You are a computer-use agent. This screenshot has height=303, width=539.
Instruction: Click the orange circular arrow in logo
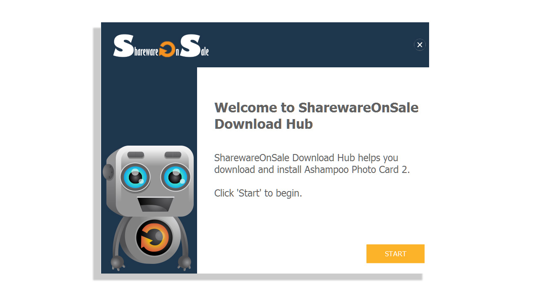tap(167, 49)
